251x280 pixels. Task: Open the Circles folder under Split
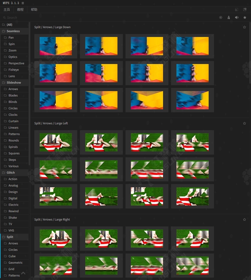pyautogui.click(x=14, y=250)
